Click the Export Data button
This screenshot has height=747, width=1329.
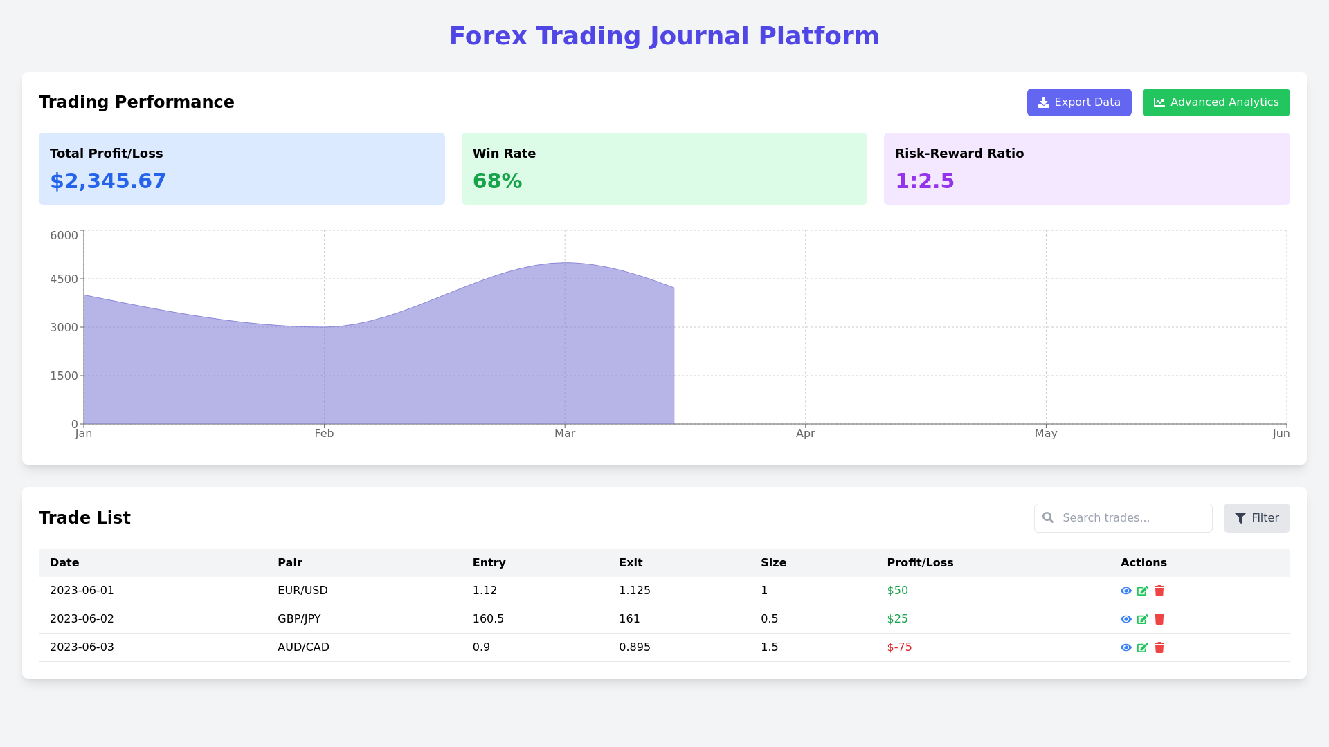pos(1078,102)
